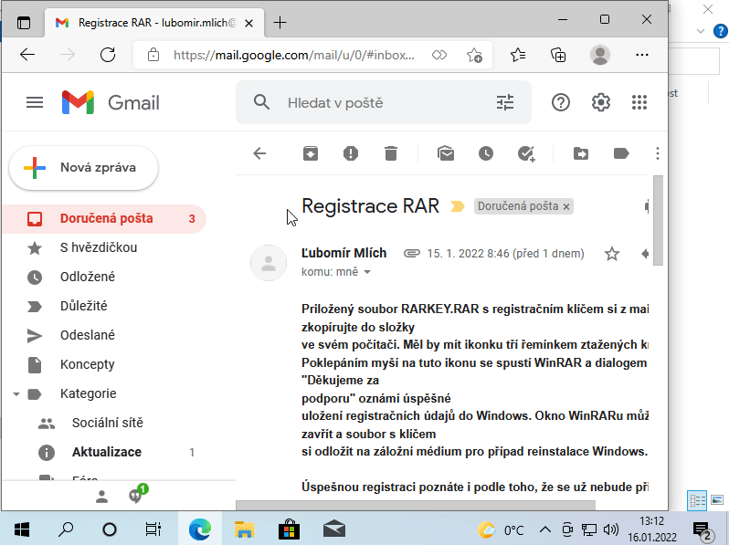The height and width of the screenshot is (545, 729).
Task: Show hidden tray icons chevron
Action: 544,529
